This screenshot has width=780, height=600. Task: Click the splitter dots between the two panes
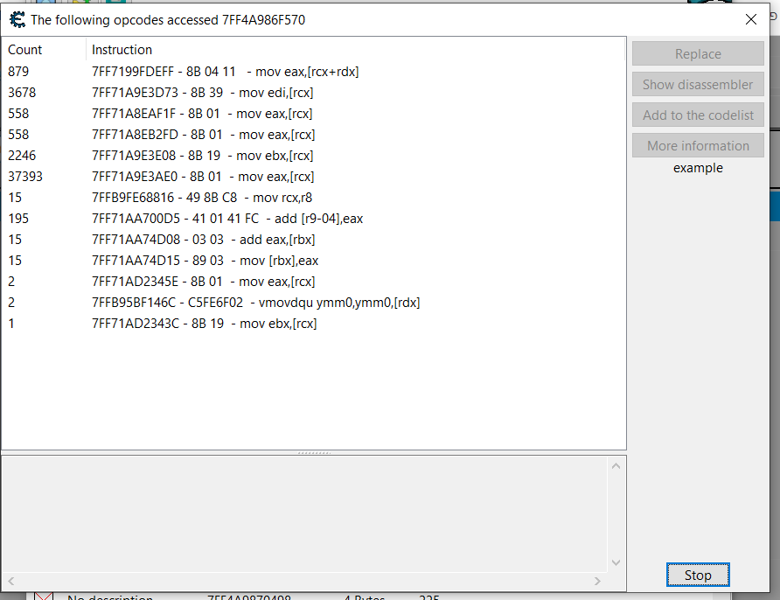[x=313, y=453]
